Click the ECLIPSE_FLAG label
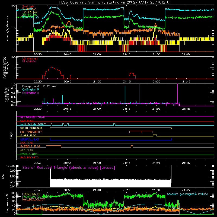217x217 pixels. (30, 139)
